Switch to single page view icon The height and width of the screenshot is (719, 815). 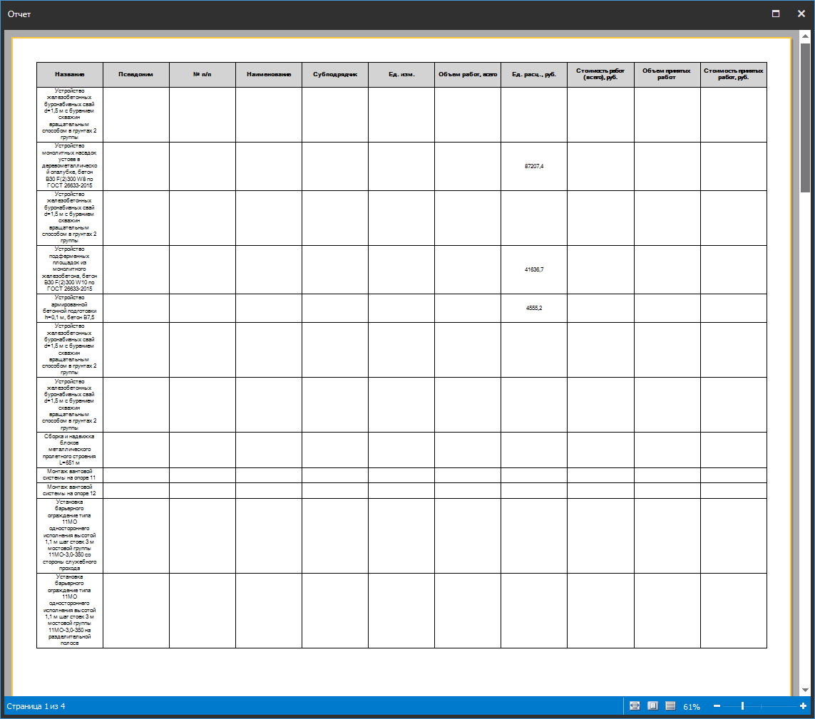652,706
